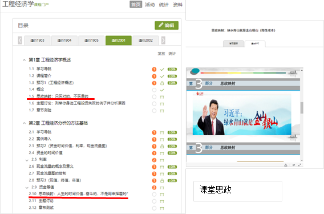Viewport: 324px width, 214px height.
Task: Open the 首页 home tab
Action: (x=136, y=5)
